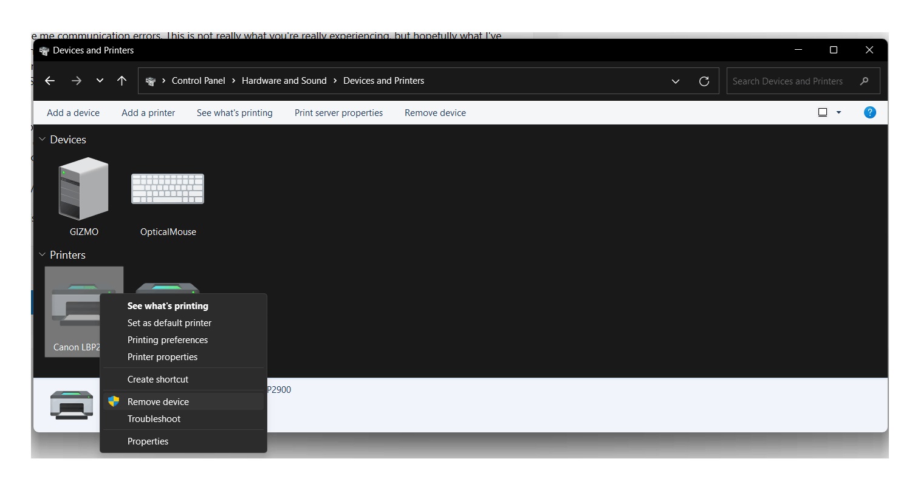Viewport: 915px width, 487px height.
Task: Select the GIZMO computer icon
Action: tap(83, 188)
